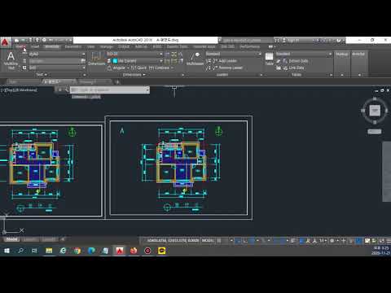
Task: Open File Explorer from taskbar
Action: pyautogui.click(x=49, y=251)
